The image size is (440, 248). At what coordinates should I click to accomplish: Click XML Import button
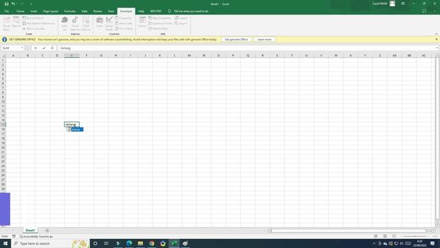[x=181, y=18]
